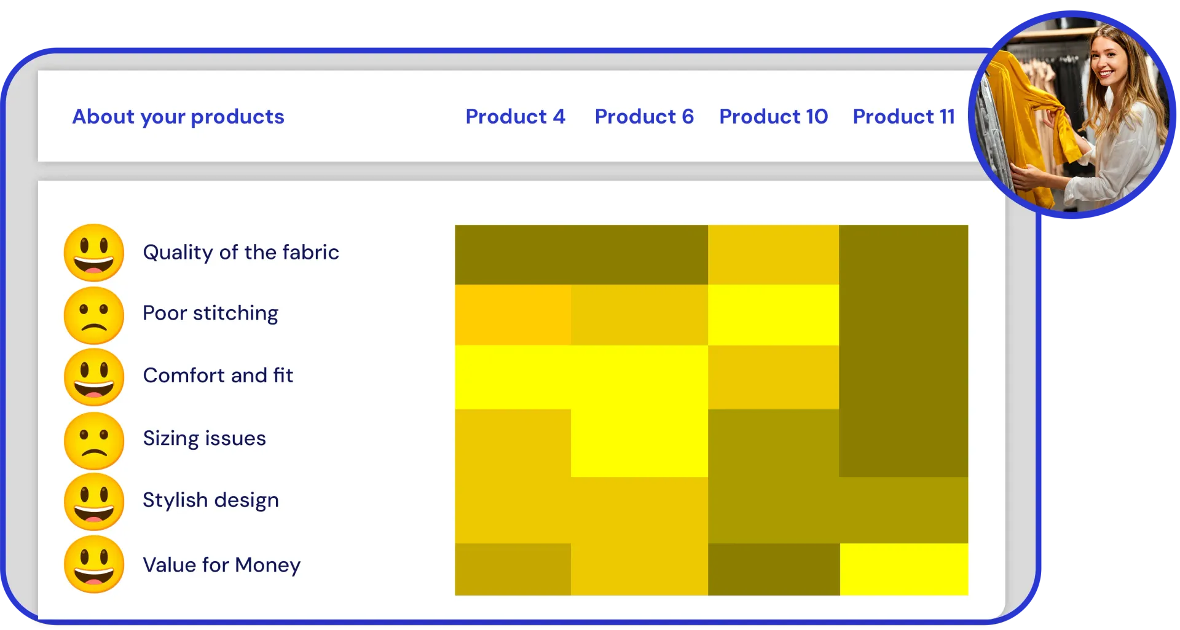The image size is (1180, 630).
Task: Select the Poor stitching topic label
Action: (x=210, y=313)
